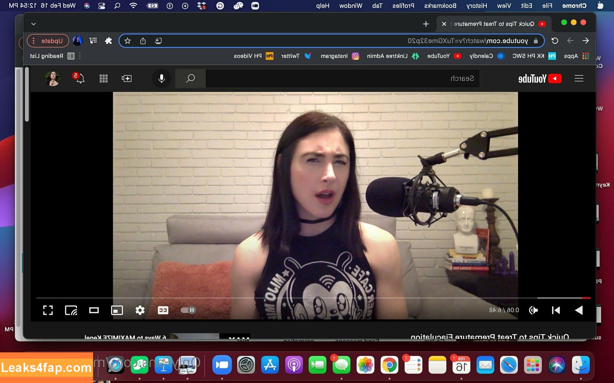Reload the page in Chrome
The image size is (614, 383).
tap(555, 41)
